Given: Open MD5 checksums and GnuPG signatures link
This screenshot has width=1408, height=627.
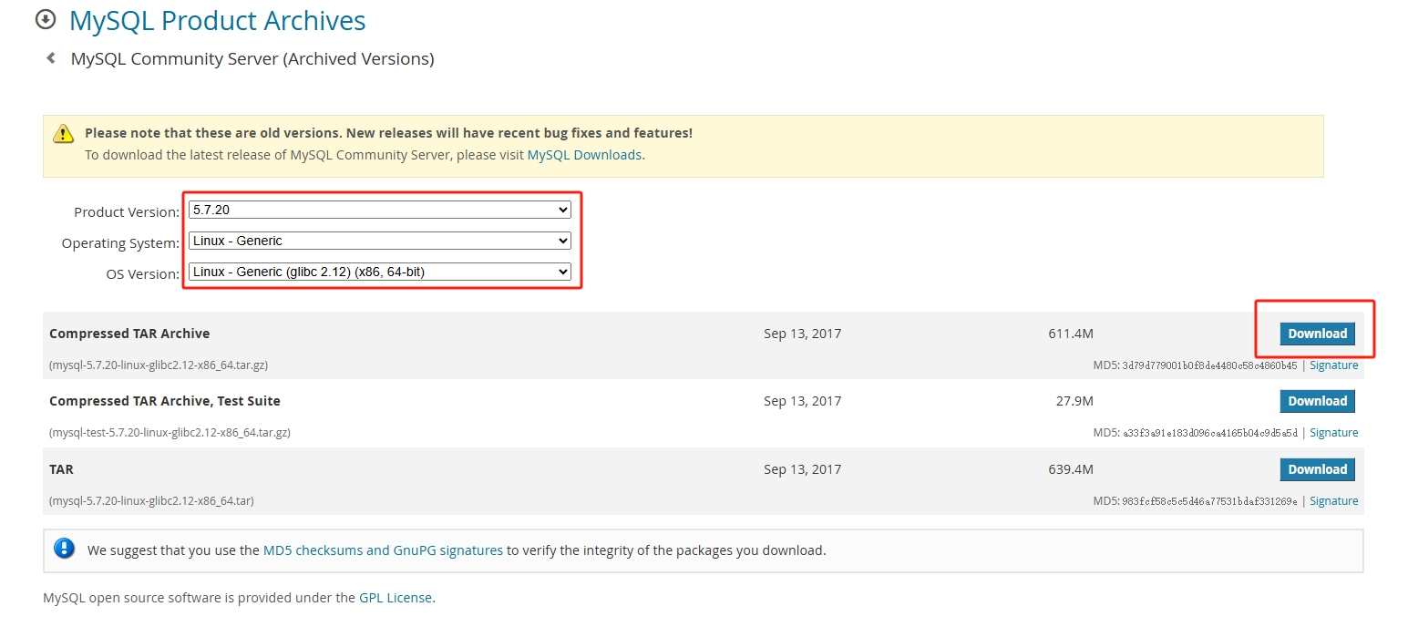Looking at the screenshot, I should [383, 550].
